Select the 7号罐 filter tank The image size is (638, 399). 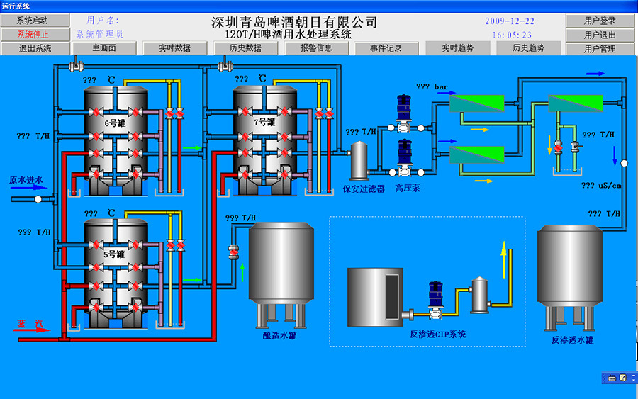265,140
